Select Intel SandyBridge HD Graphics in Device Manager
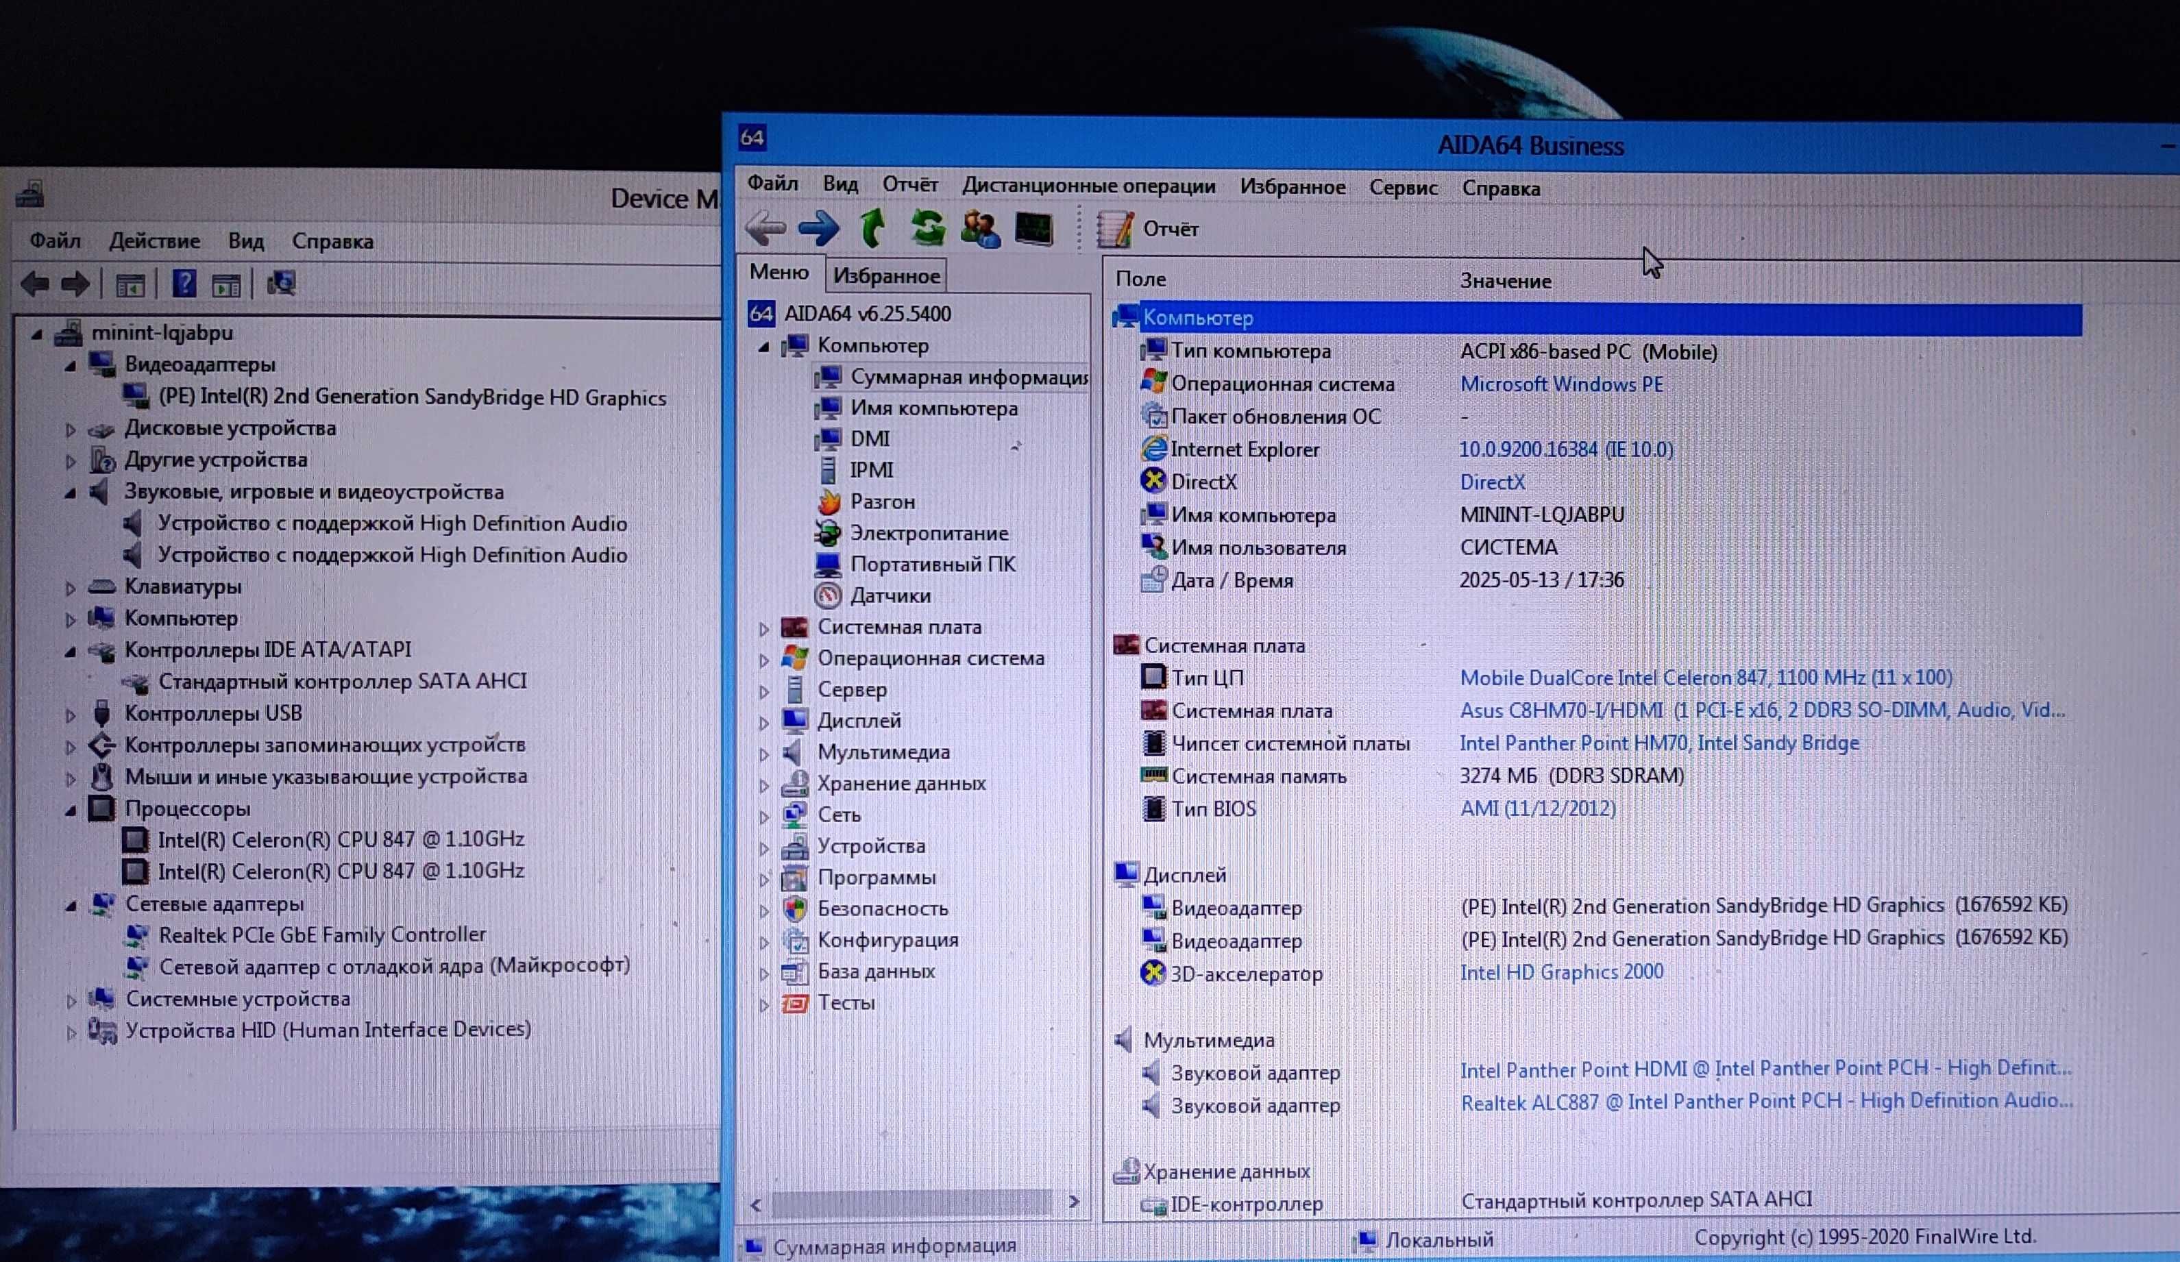This screenshot has height=1262, width=2180. click(x=412, y=397)
